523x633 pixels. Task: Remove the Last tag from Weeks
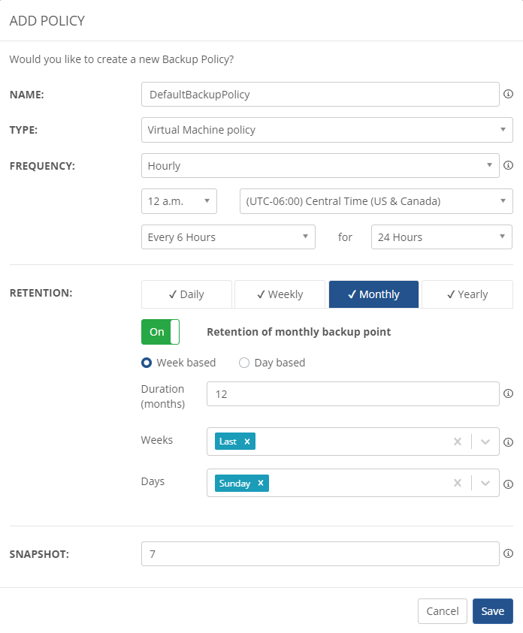click(x=246, y=442)
